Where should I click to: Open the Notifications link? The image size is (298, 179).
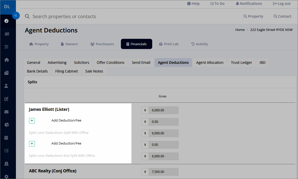[249, 4]
